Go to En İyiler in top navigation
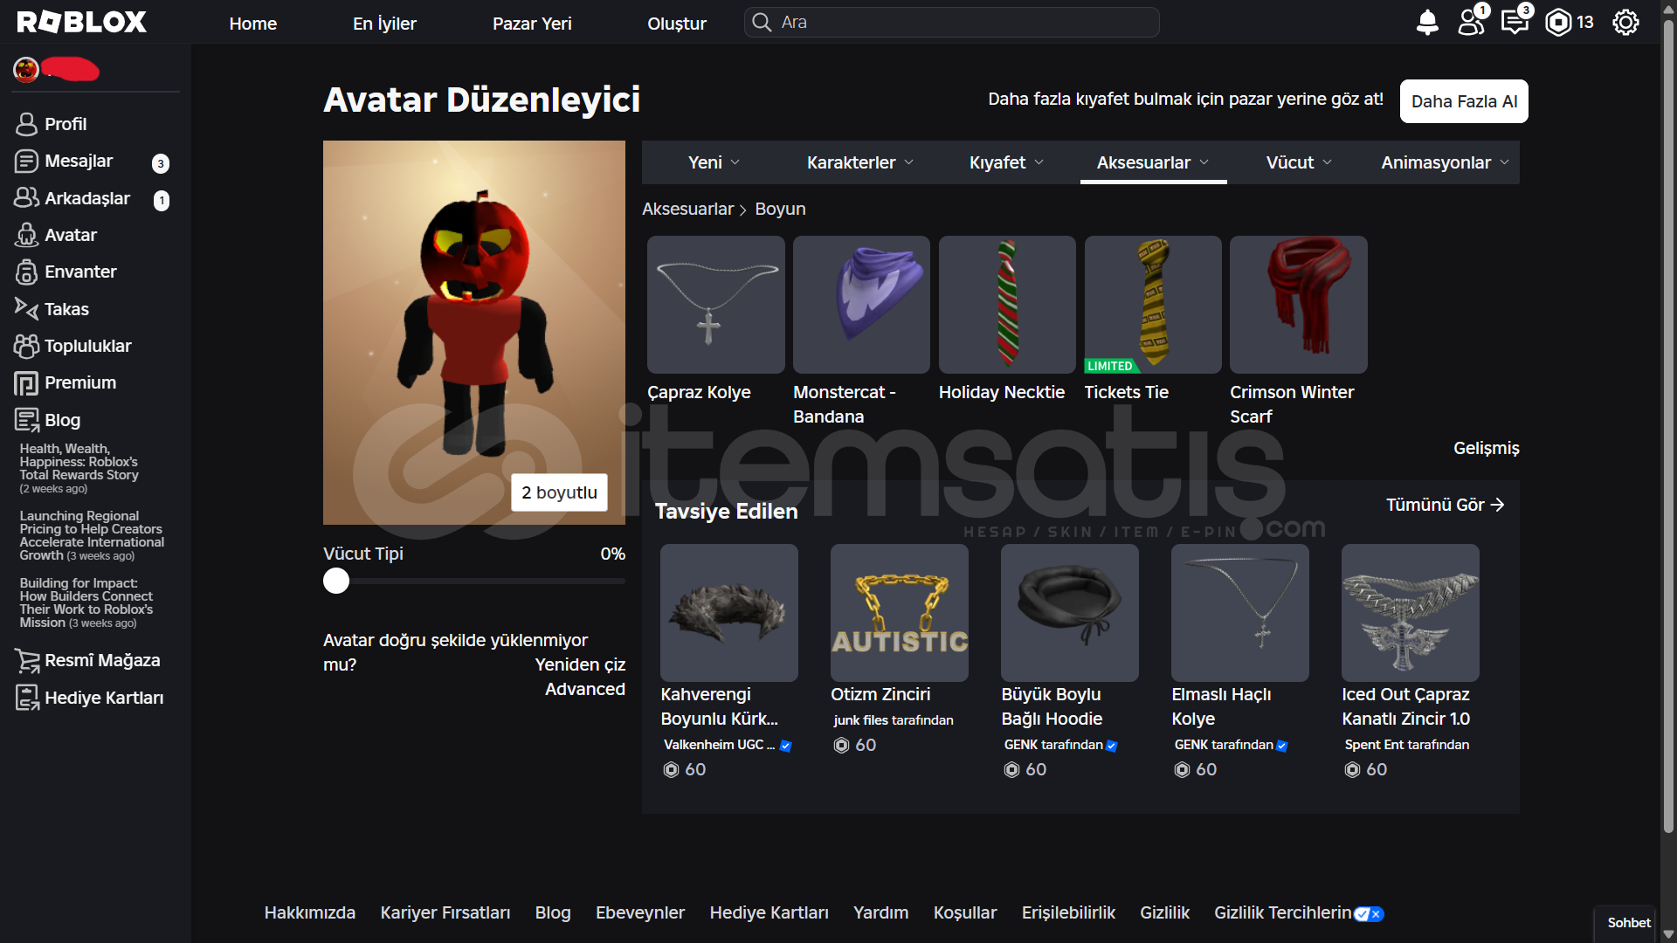 click(384, 24)
